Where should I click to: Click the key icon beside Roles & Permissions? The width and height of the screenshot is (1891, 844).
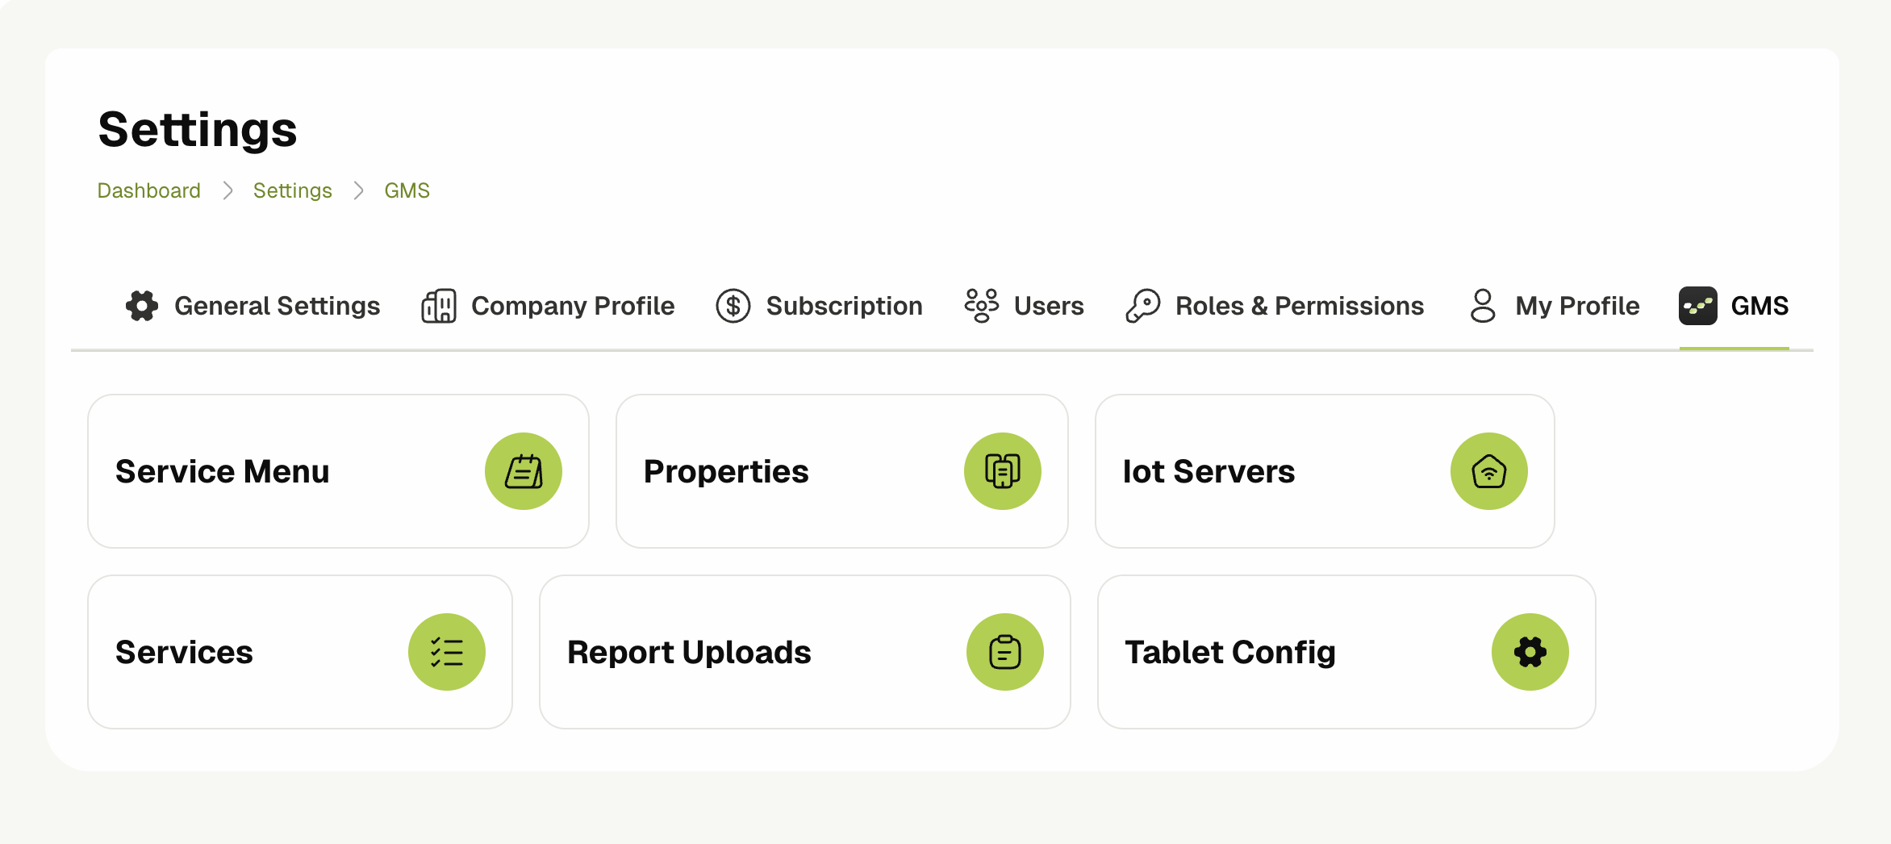(x=1142, y=306)
